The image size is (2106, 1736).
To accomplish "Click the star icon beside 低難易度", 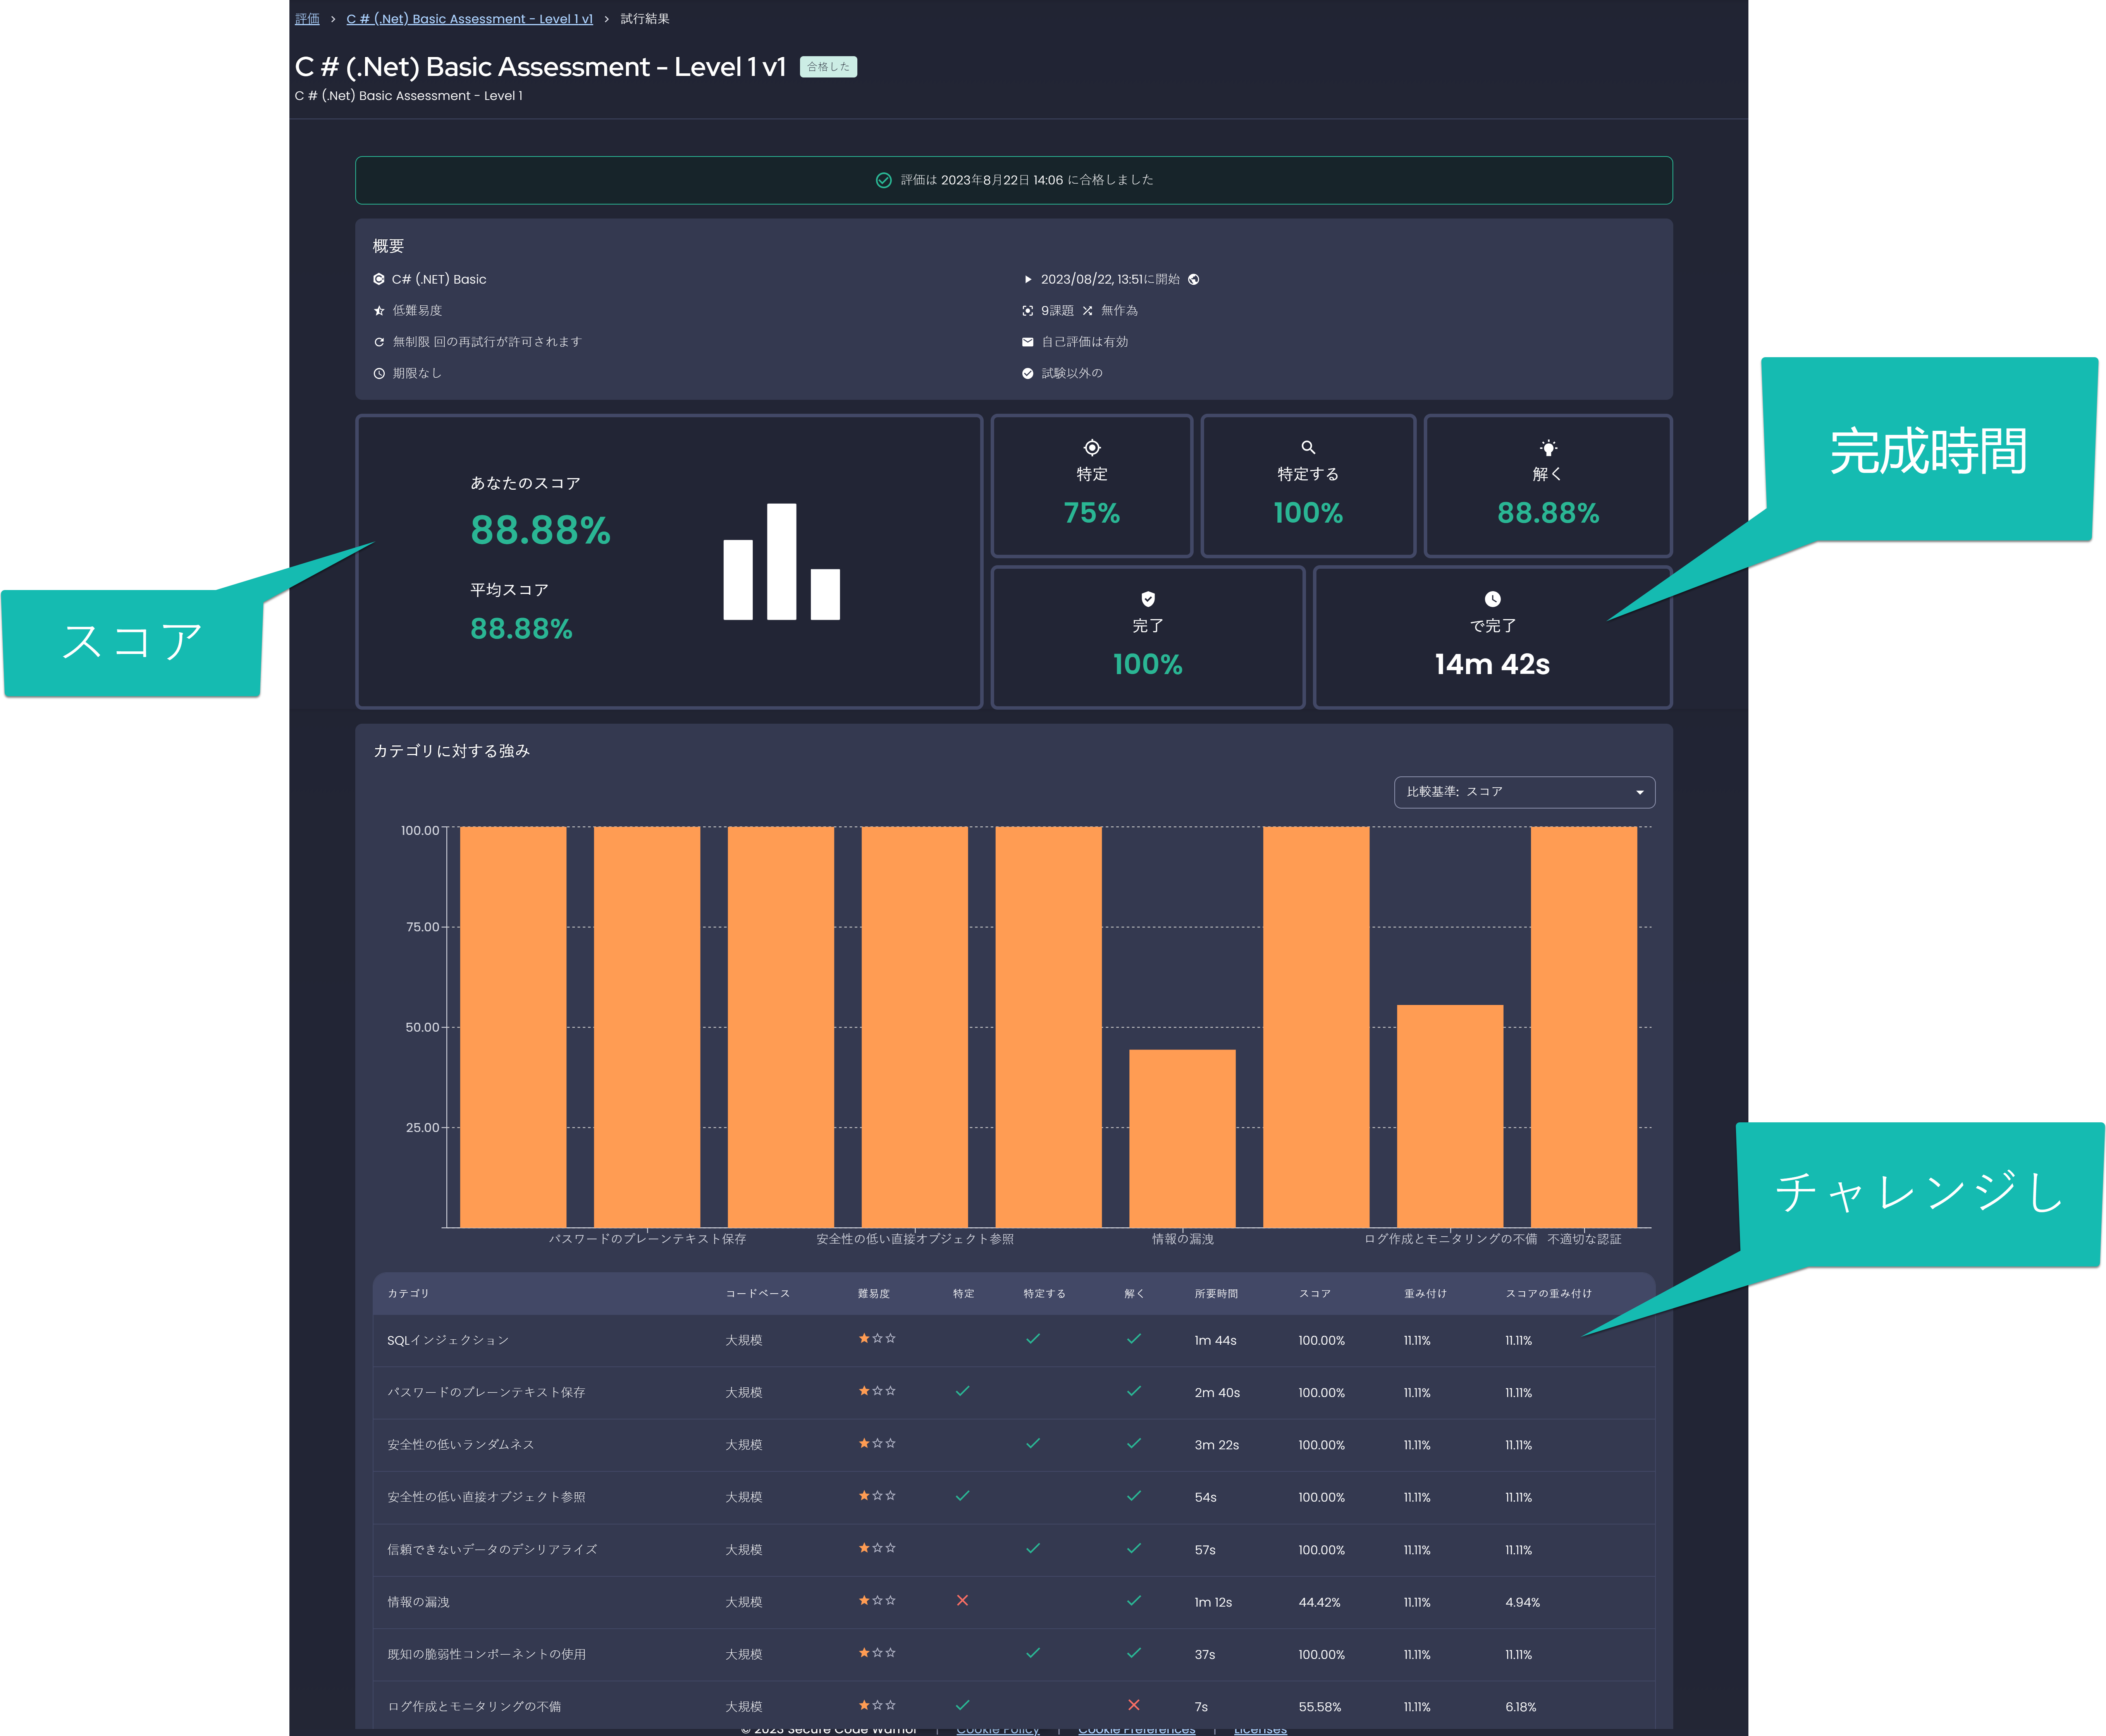I will (379, 311).
